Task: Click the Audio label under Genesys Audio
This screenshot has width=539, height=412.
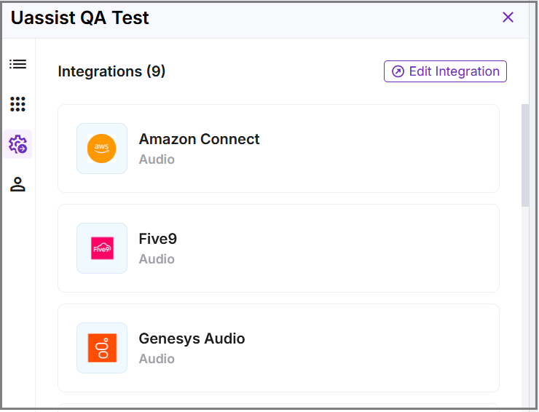Action: [157, 359]
